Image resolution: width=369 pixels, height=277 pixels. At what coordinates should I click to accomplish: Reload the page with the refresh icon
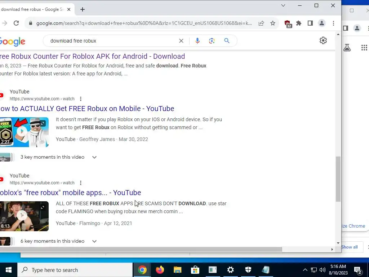pyautogui.click(x=16, y=23)
